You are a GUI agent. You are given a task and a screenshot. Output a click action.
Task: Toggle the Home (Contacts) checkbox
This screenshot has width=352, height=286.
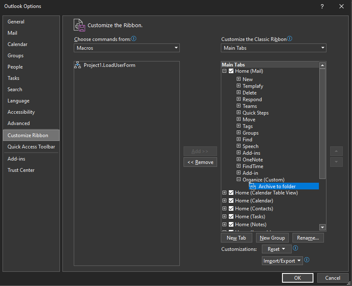coord(231,209)
